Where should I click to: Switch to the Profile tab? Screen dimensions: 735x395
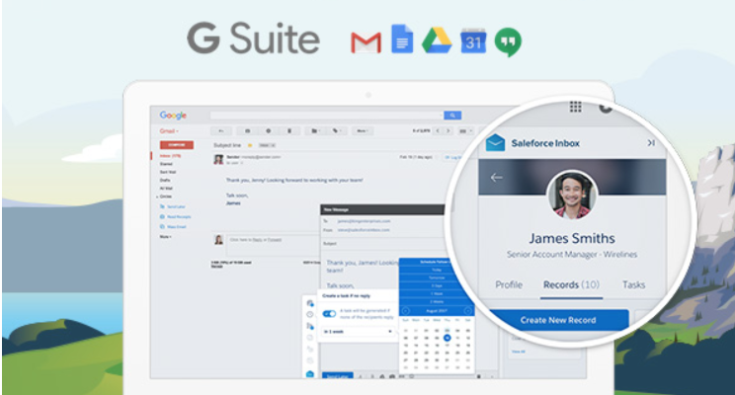pyautogui.click(x=509, y=284)
